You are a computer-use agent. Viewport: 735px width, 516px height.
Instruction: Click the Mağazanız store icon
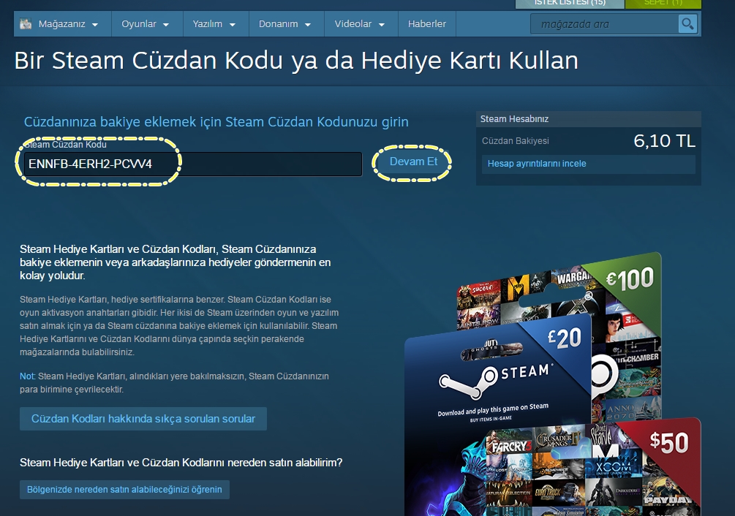26,24
